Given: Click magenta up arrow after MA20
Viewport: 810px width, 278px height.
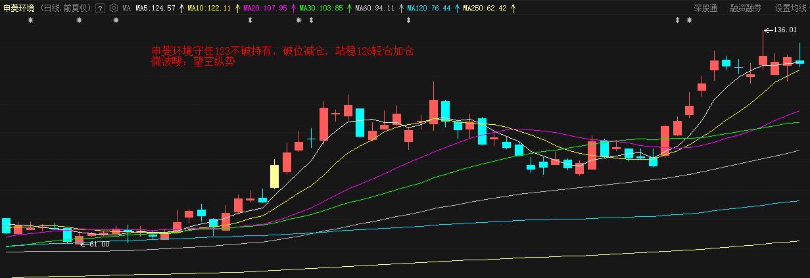Looking at the screenshot, I should coord(293,9).
